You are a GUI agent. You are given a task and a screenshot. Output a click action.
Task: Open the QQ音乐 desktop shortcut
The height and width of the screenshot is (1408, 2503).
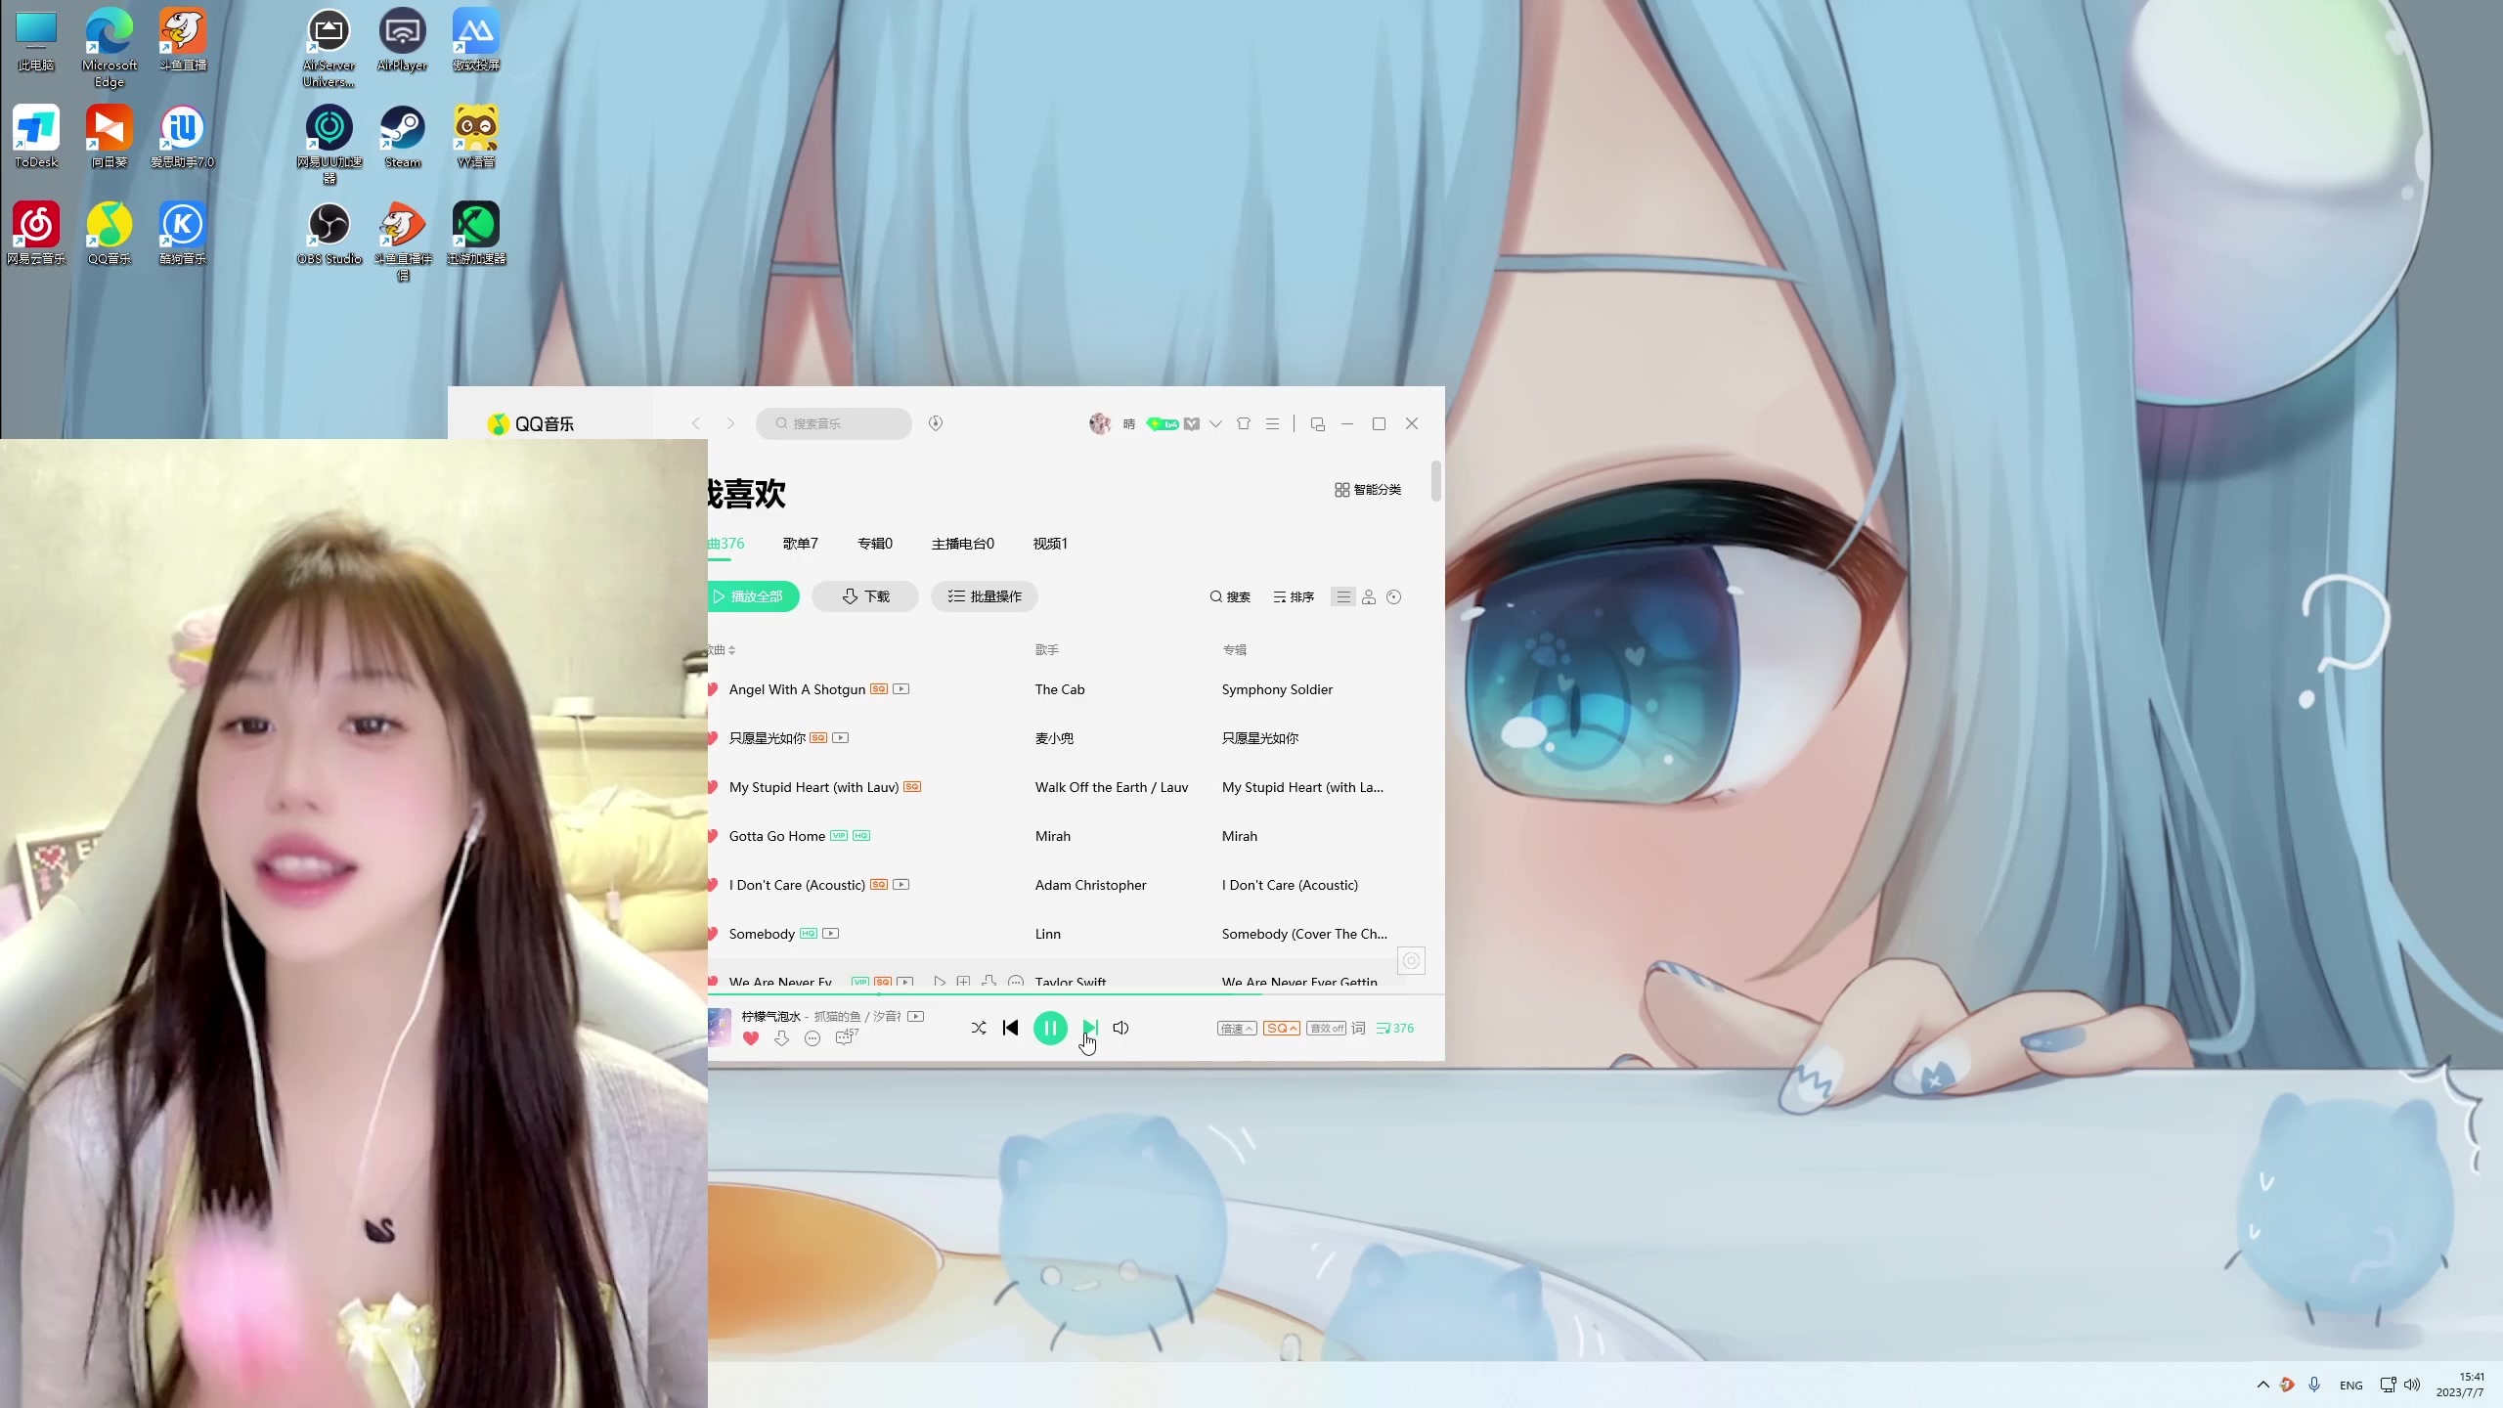click(110, 235)
